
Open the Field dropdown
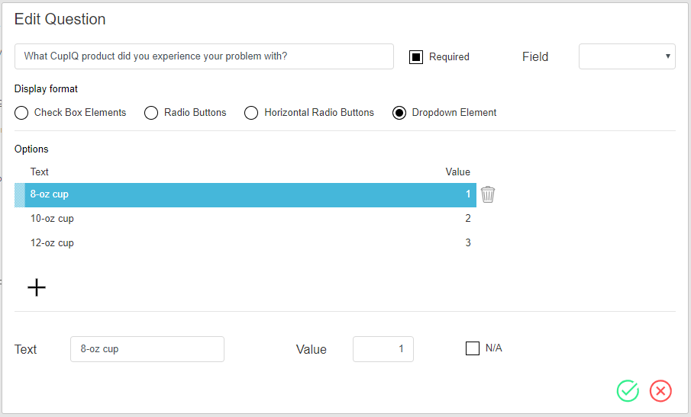[627, 56]
